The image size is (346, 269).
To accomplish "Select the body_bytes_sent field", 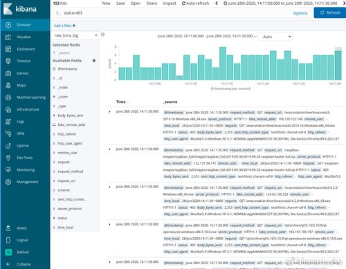I will tap(71, 115).
